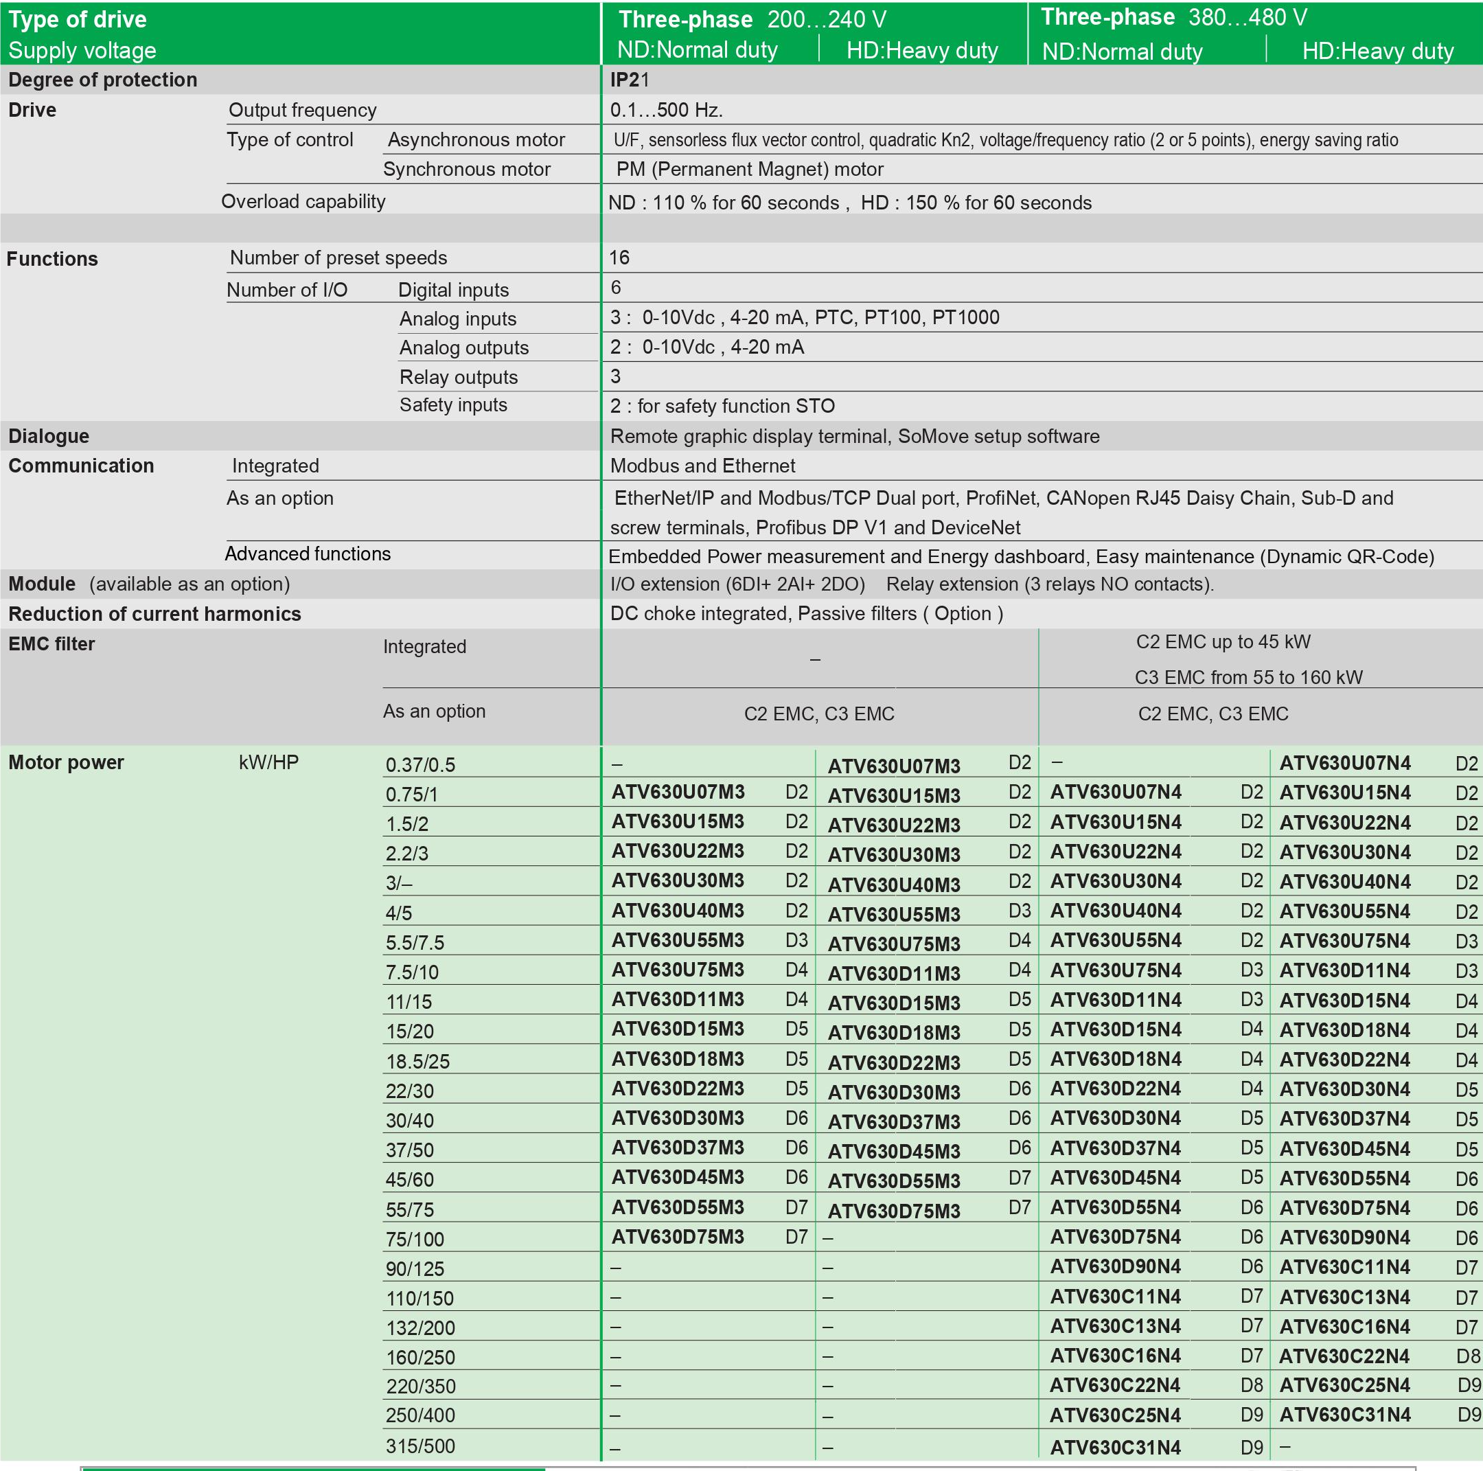Click the 'Communication' row label

coord(82,466)
